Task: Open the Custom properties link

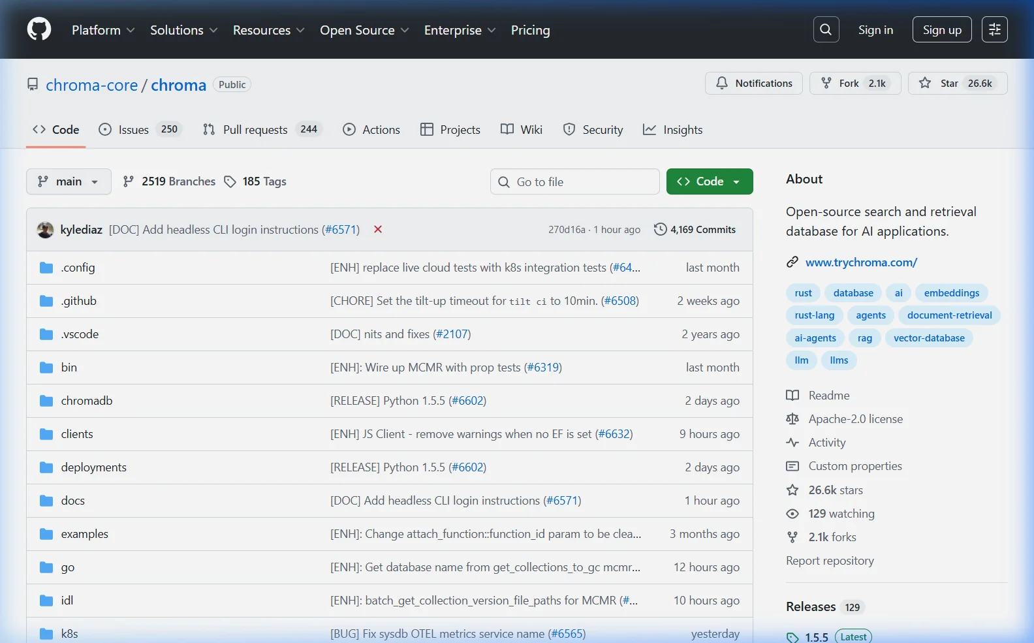Action: tap(855, 466)
